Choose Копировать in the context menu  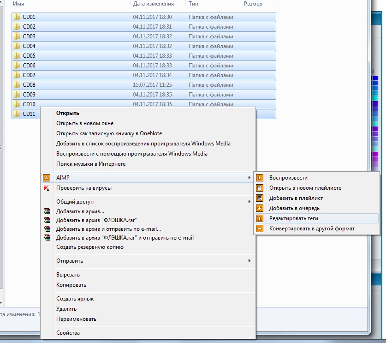tap(71, 285)
